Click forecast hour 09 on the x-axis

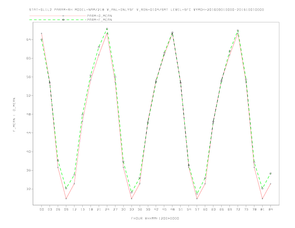point(66,209)
